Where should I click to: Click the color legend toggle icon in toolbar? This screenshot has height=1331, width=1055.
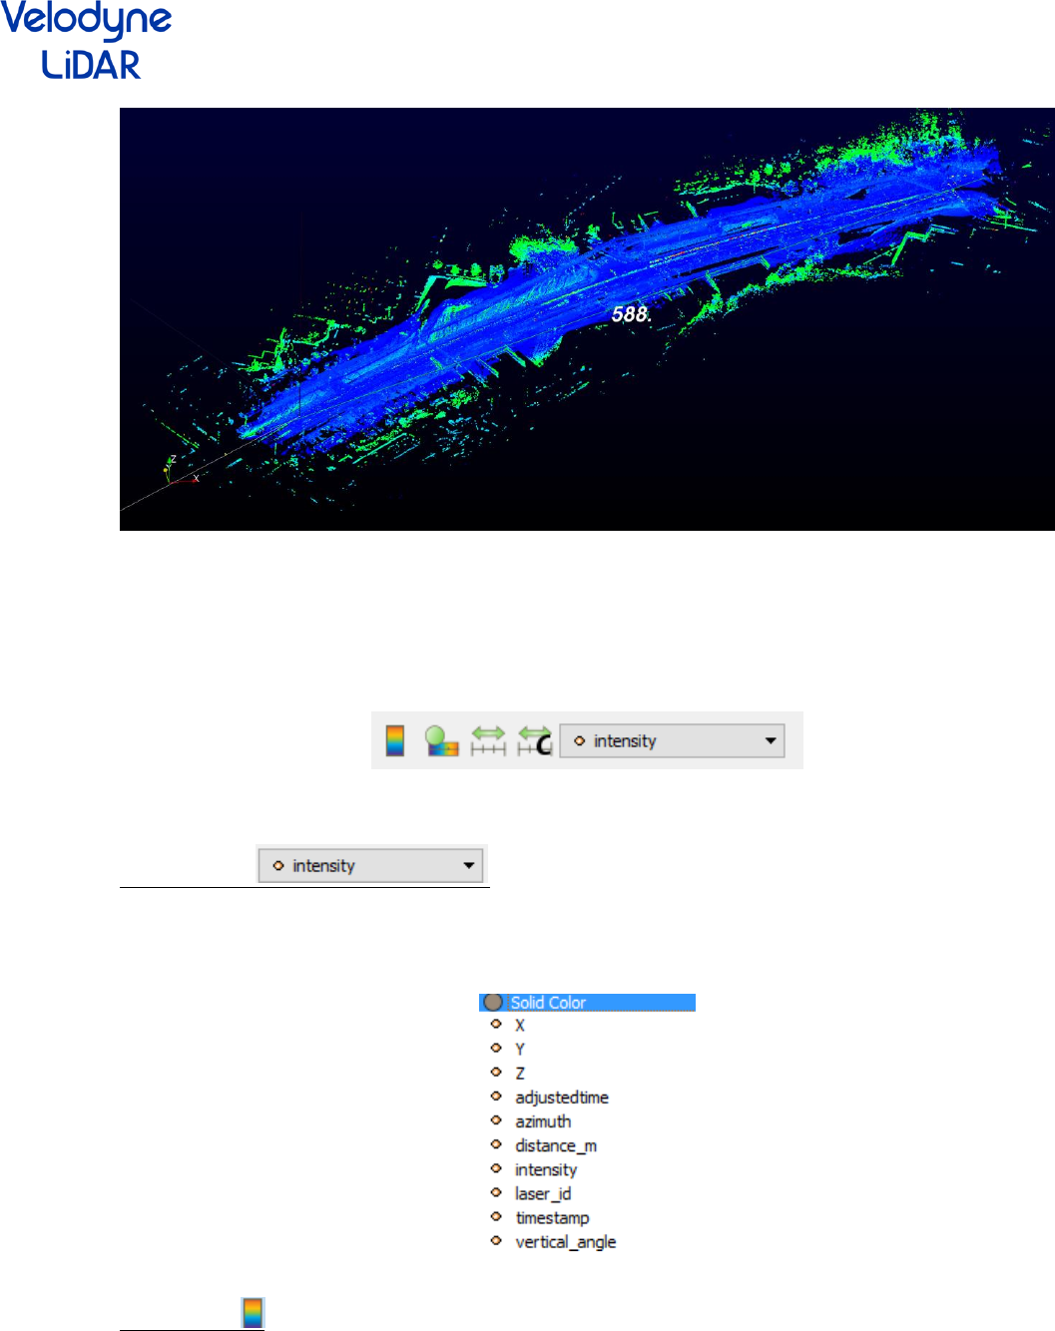(x=395, y=740)
